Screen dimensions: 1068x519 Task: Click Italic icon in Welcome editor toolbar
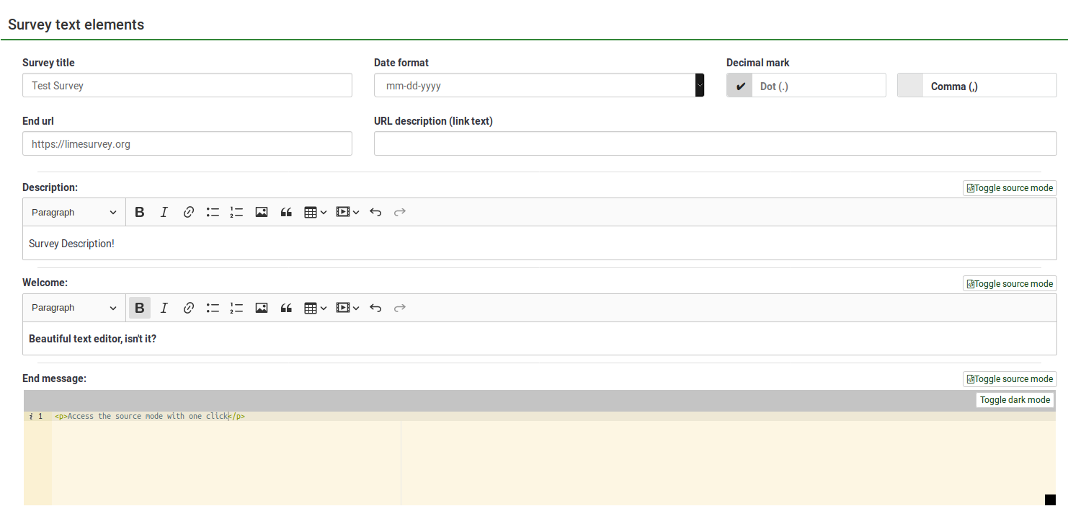pyautogui.click(x=164, y=308)
